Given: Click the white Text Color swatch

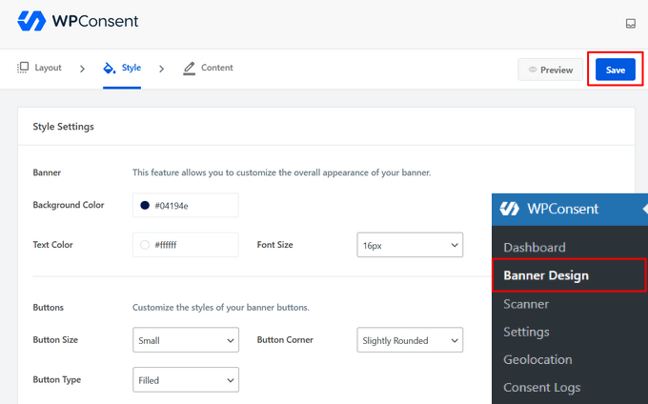Looking at the screenshot, I should pos(145,245).
